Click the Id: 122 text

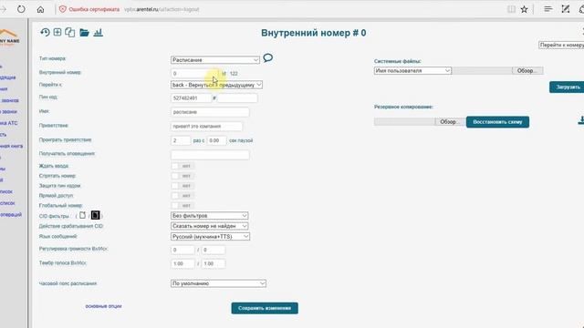point(230,74)
